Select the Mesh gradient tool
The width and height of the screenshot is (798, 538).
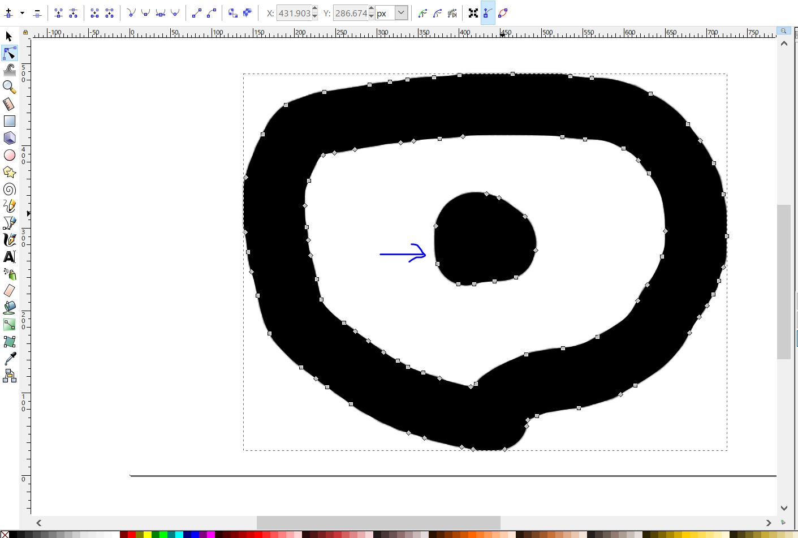tap(9, 342)
